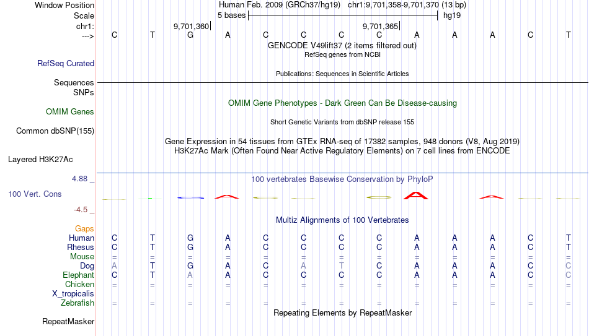Click the faded T mismatch in the Dog row

click(x=341, y=266)
